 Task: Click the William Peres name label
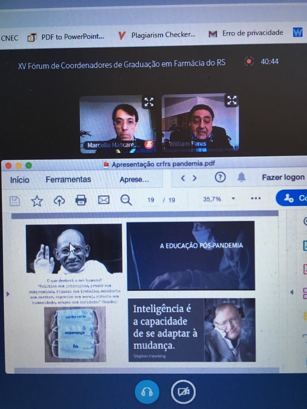pyautogui.click(x=187, y=144)
